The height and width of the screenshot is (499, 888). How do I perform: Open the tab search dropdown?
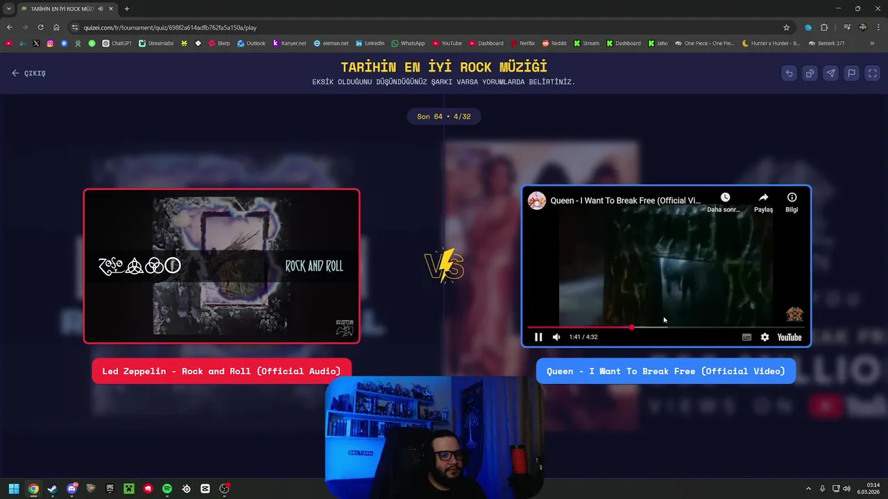pos(8,9)
